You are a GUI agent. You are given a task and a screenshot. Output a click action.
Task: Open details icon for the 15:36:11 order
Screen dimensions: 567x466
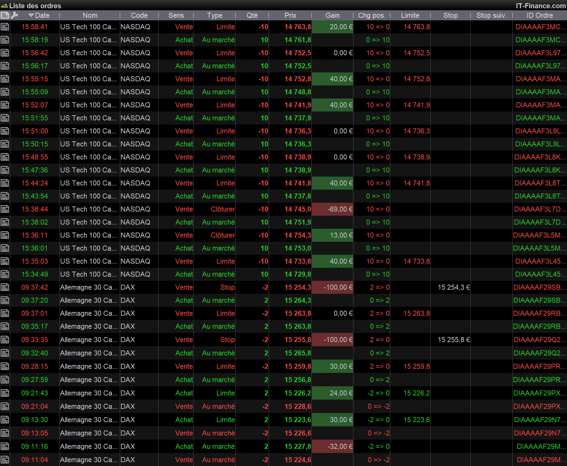click(5, 235)
